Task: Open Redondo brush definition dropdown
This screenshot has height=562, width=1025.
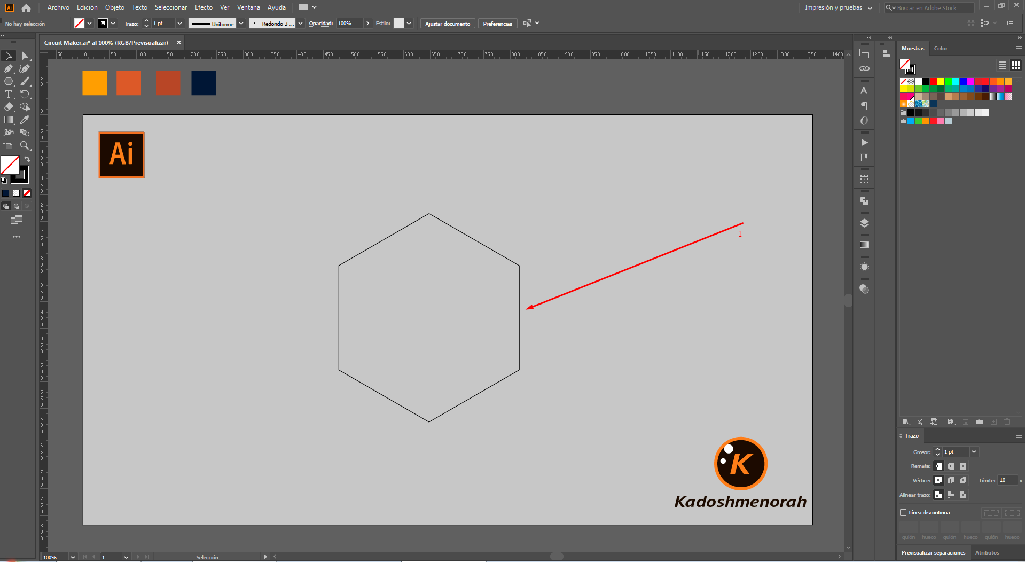Action: (300, 24)
